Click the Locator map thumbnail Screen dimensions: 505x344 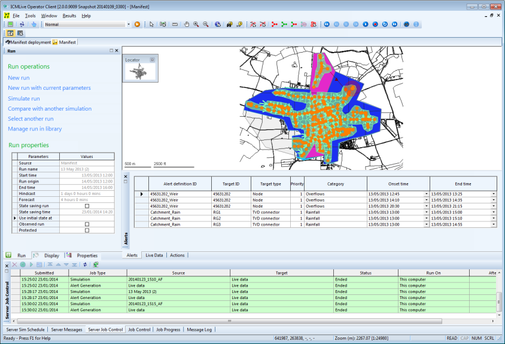139,72
